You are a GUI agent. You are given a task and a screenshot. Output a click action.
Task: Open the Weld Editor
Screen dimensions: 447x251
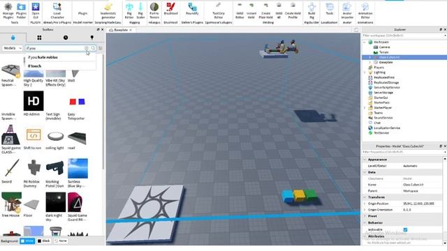point(240,11)
